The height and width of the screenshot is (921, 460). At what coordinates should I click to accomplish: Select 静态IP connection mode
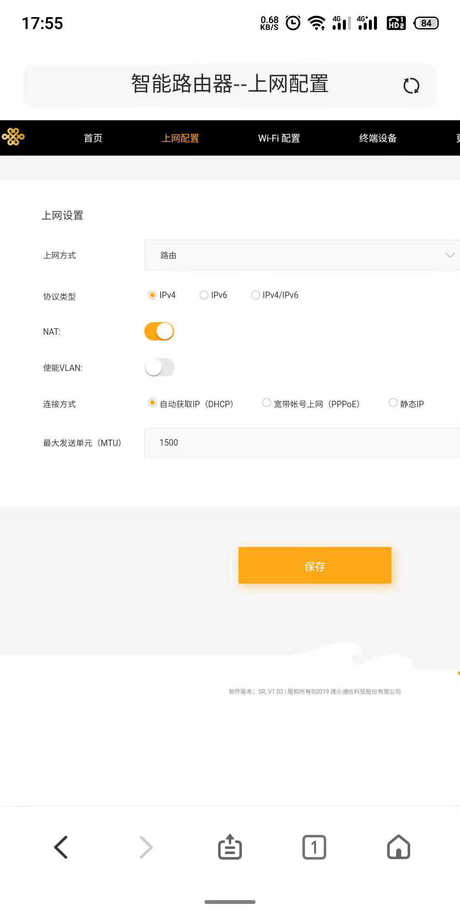[x=393, y=403]
